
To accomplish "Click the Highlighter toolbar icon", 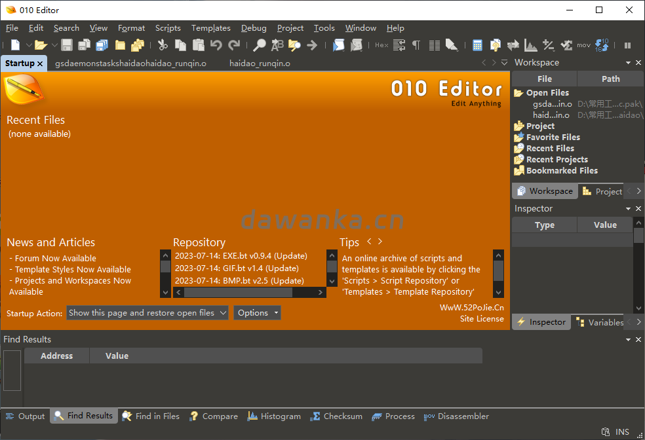I will (x=452, y=45).
